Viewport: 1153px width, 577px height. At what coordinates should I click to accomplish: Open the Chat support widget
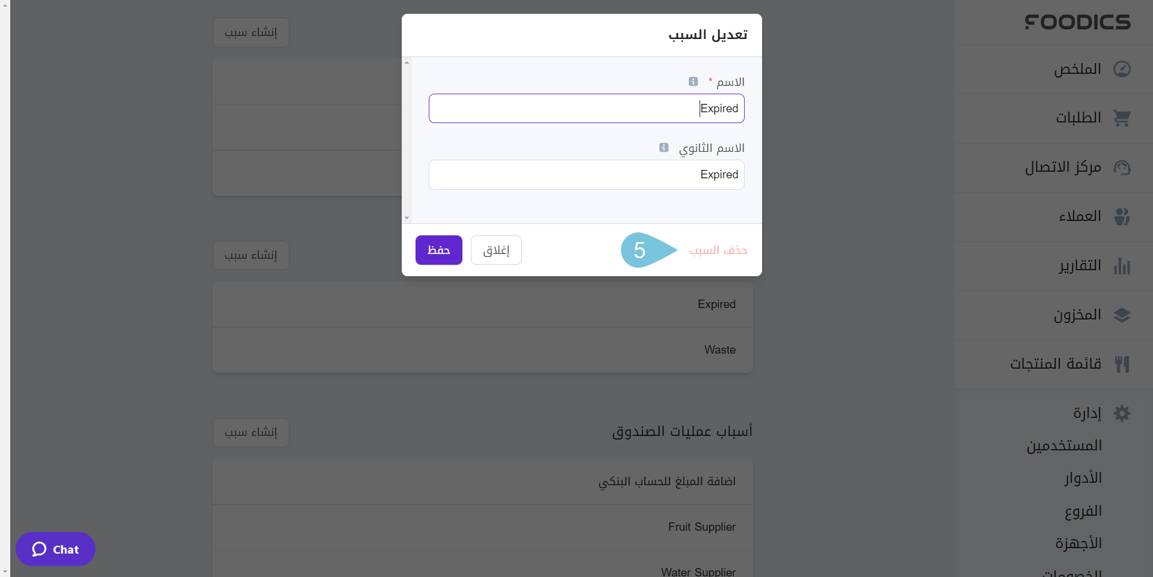(56, 549)
